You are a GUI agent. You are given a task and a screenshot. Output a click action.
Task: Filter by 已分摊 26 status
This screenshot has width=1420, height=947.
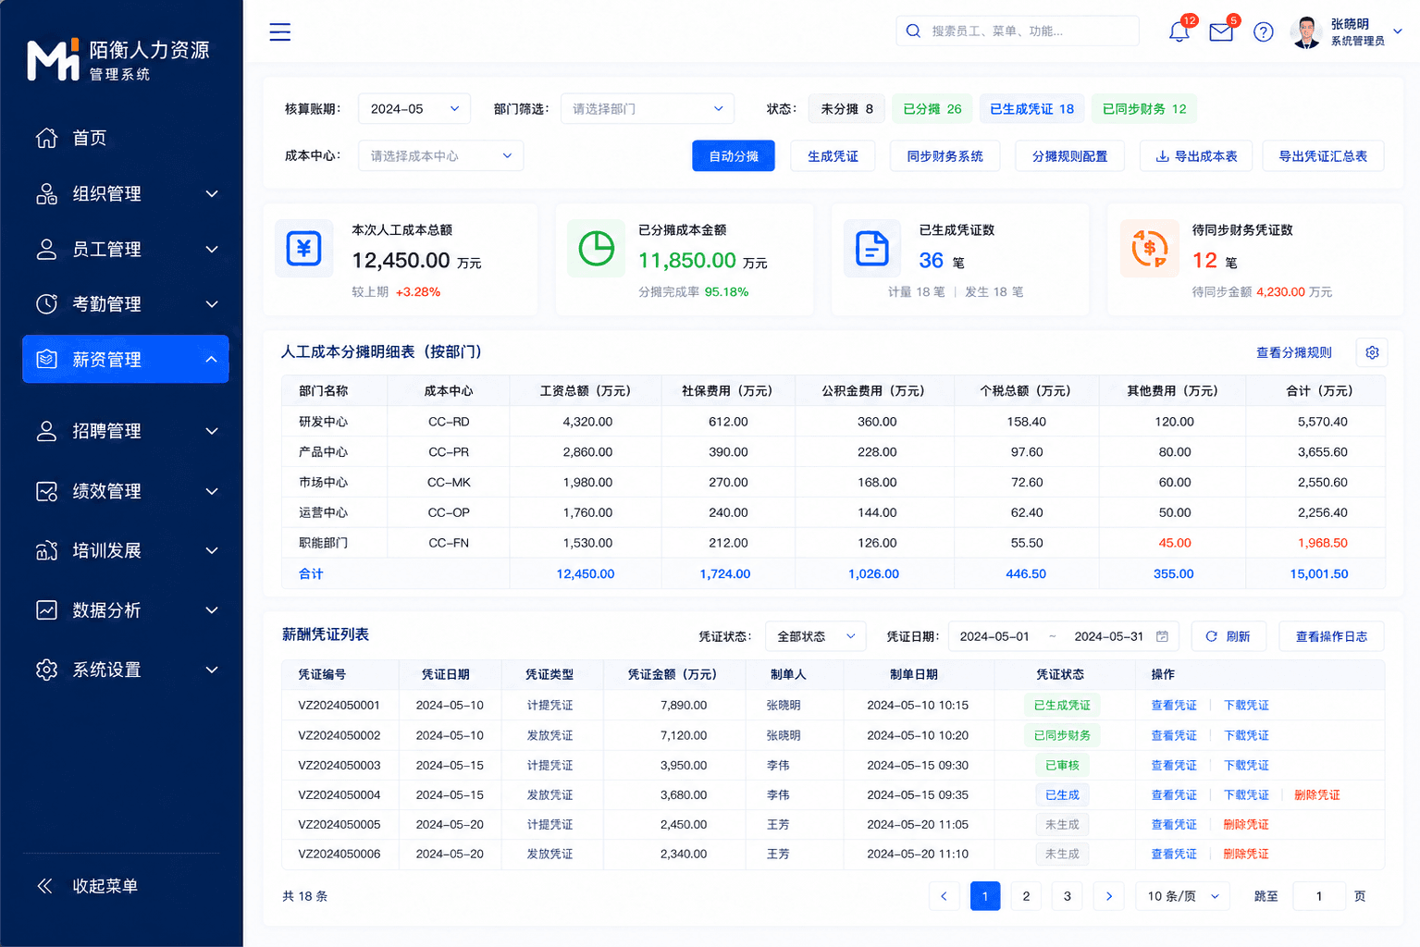tap(932, 109)
